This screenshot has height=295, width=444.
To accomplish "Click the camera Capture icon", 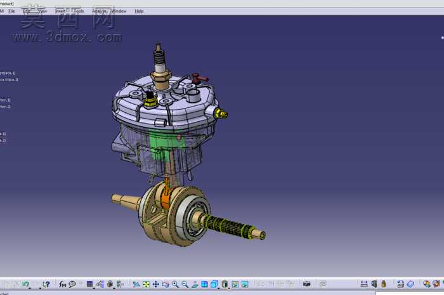I will click(x=306, y=284).
